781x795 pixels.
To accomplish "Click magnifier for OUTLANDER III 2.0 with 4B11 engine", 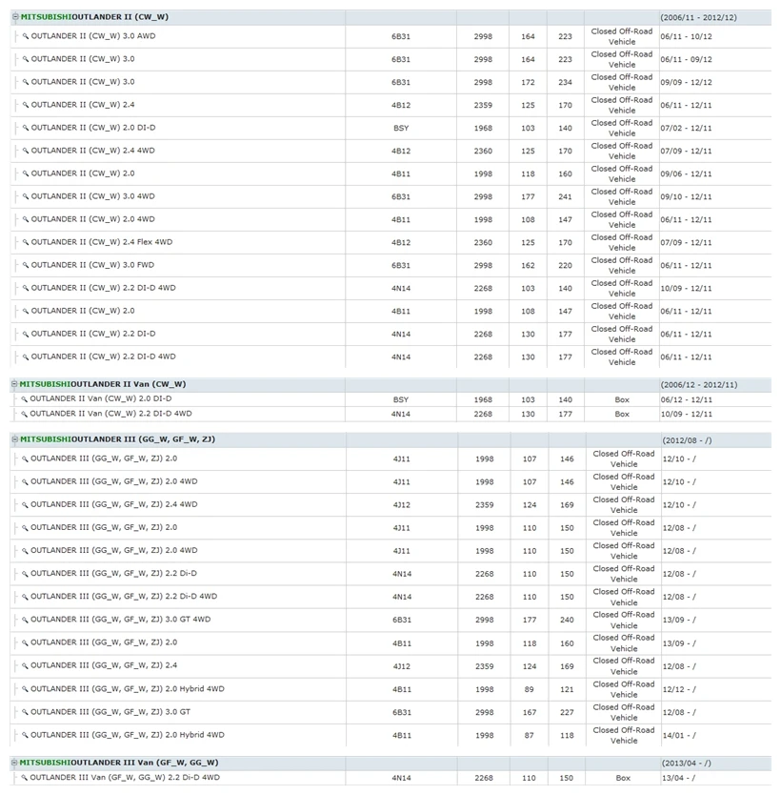I will click(25, 642).
